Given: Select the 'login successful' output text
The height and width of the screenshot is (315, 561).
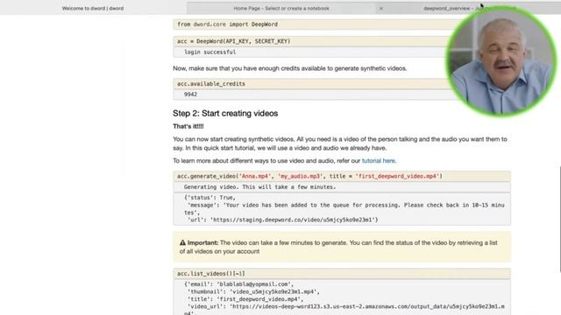Looking at the screenshot, I should coord(210,52).
